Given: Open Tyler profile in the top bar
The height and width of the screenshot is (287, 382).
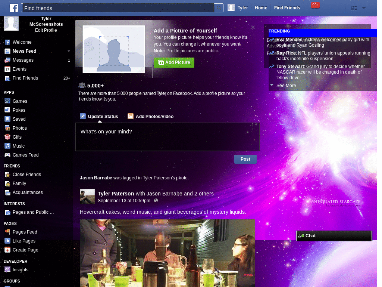Looking at the screenshot, I should [238, 8].
